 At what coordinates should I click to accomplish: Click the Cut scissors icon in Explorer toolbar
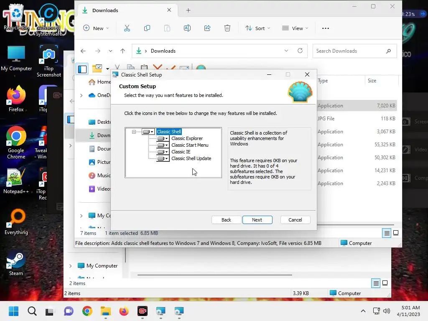point(127,28)
